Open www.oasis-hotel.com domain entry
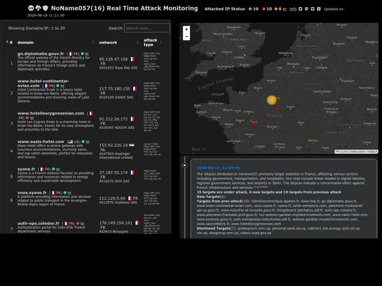Screen dimensions: 382x286 coord(40,141)
